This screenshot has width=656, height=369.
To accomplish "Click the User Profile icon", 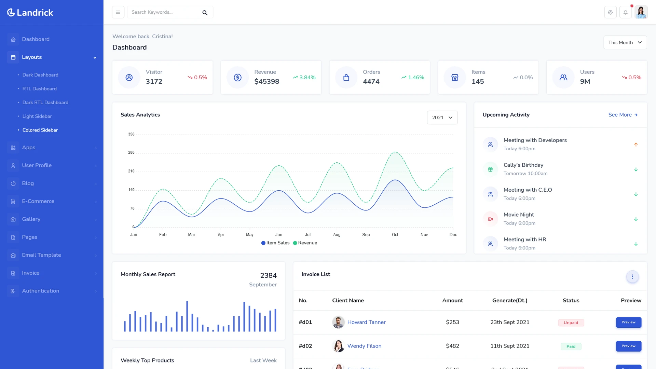I will tap(13, 166).
